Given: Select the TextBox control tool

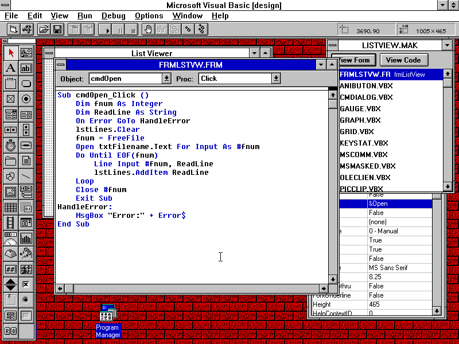Looking at the screenshot, I should [x=26, y=68].
